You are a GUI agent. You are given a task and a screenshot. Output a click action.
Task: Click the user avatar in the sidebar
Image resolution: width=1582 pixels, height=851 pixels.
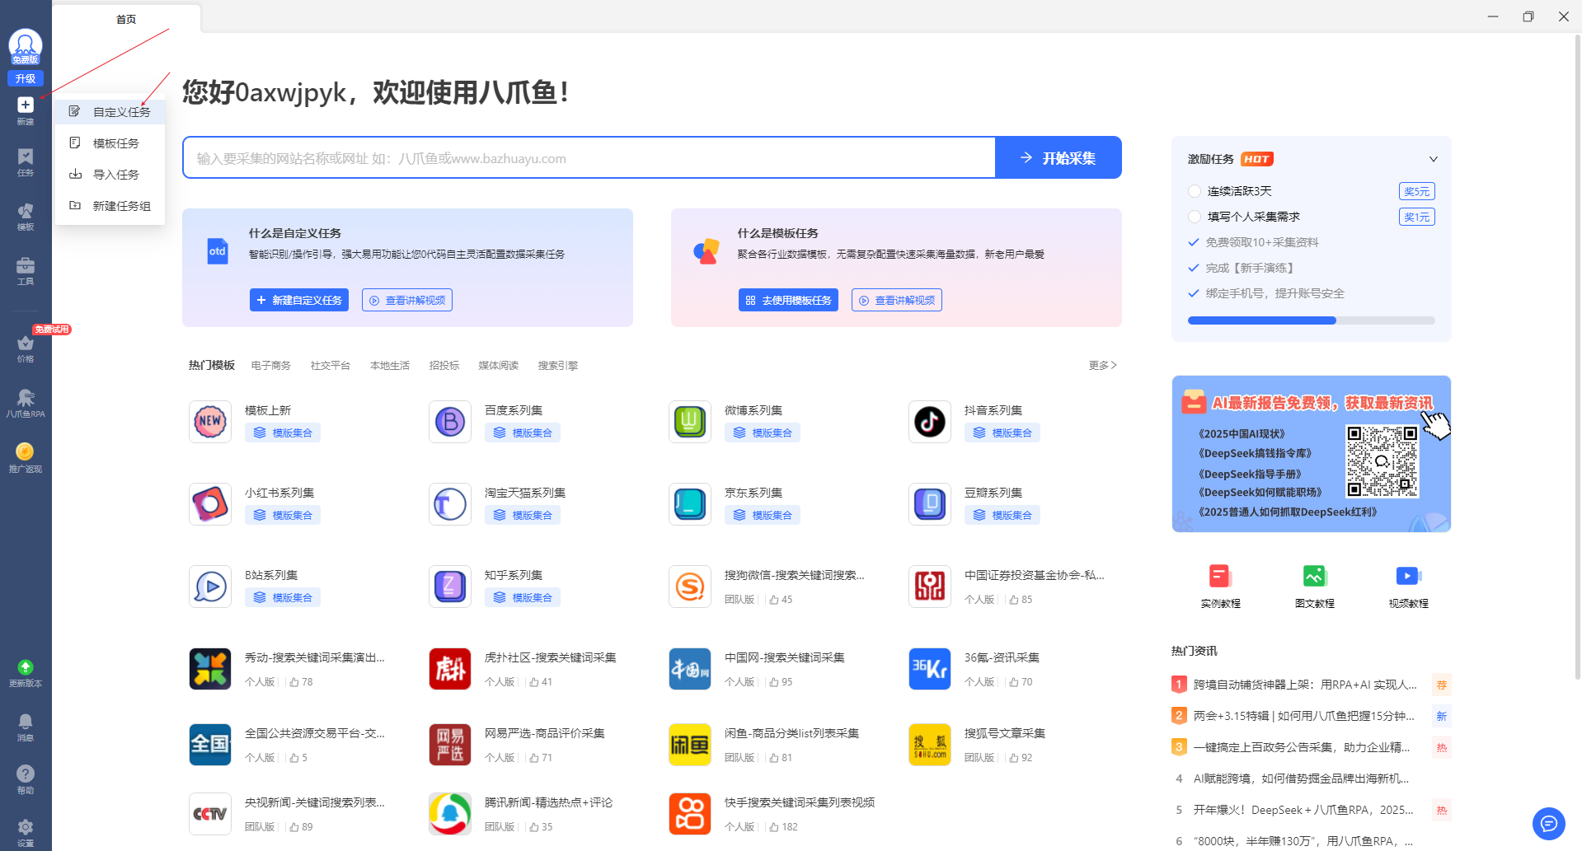pyautogui.click(x=26, y=47)
